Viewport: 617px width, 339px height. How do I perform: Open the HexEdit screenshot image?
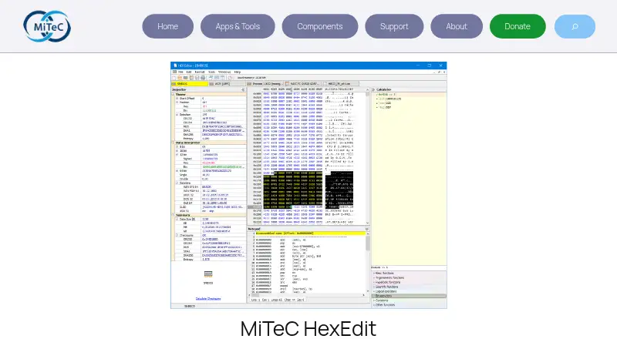click(x=308, y=185)
